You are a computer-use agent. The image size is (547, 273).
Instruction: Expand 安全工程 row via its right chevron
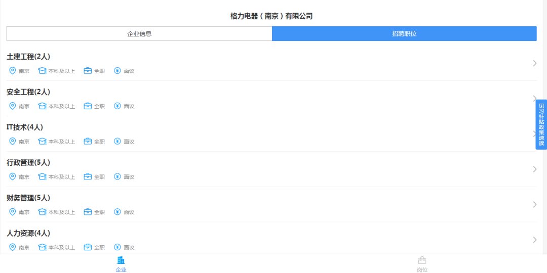pyautogui.click(x=535, y=99)
